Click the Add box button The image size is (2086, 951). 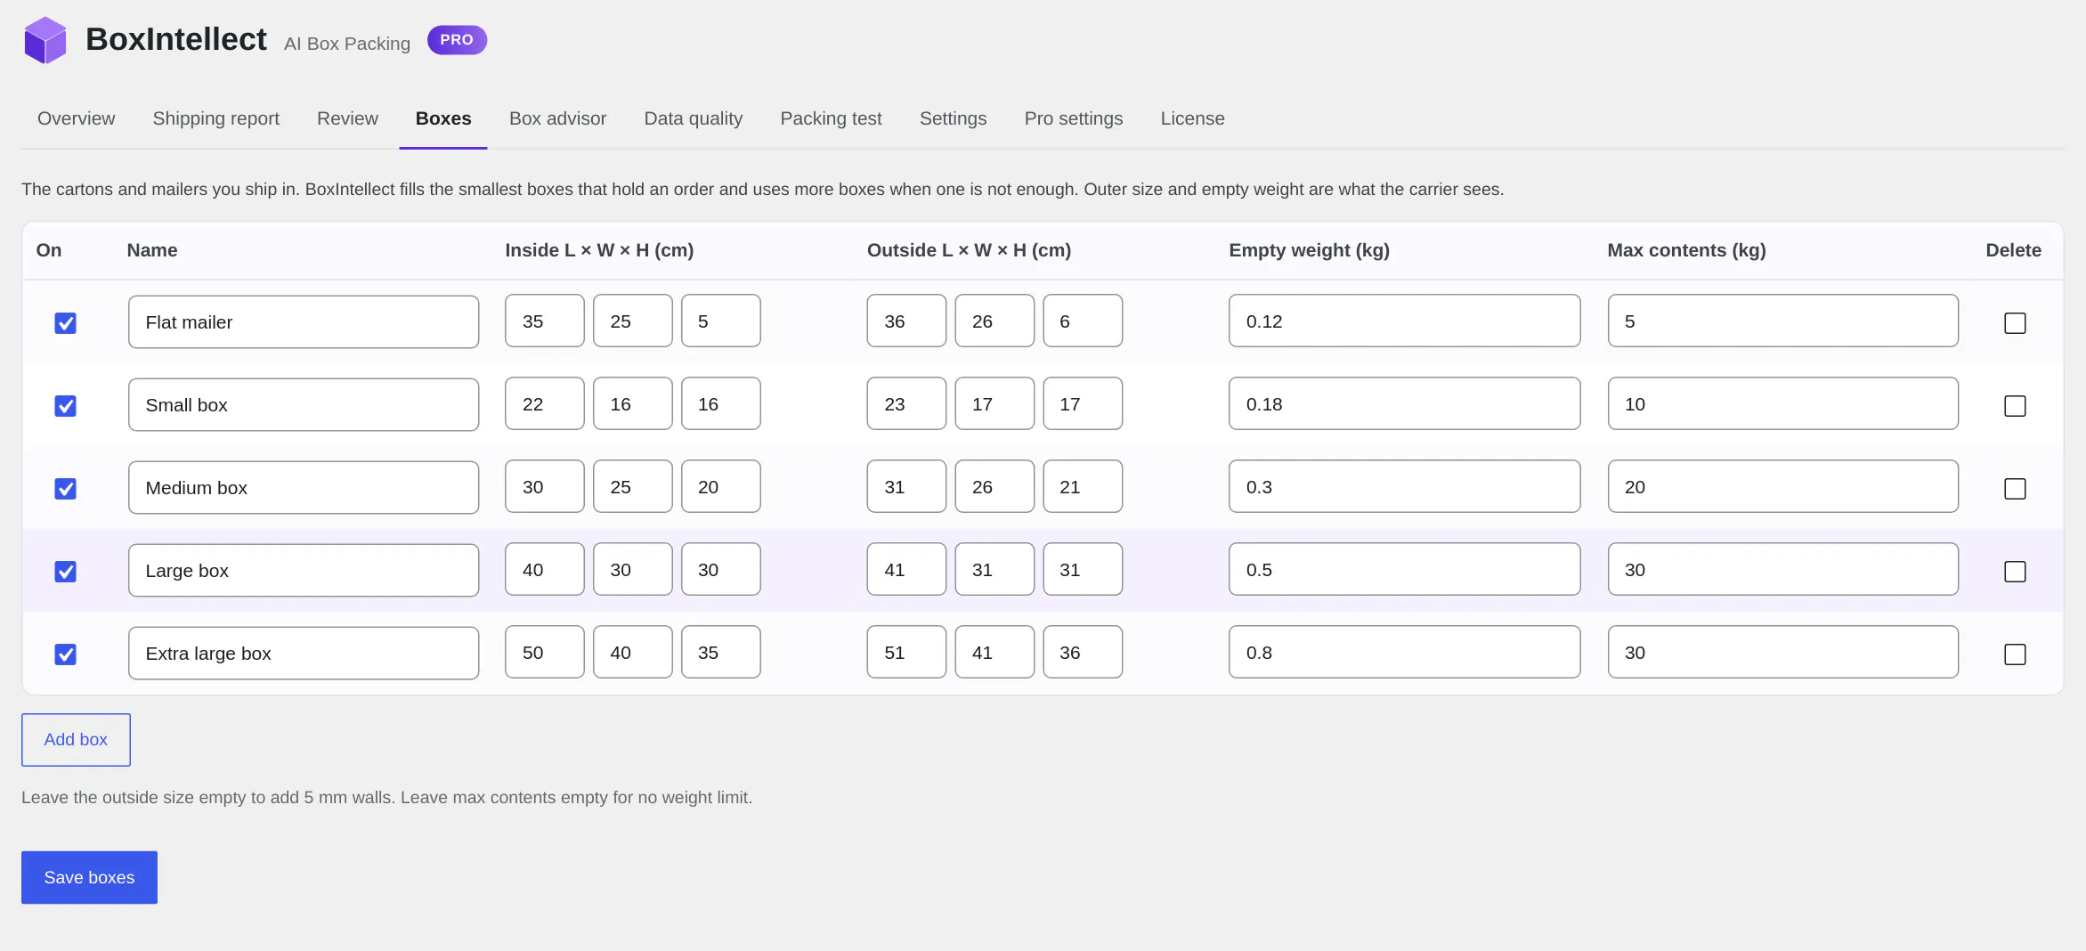(x=76, y=739)
